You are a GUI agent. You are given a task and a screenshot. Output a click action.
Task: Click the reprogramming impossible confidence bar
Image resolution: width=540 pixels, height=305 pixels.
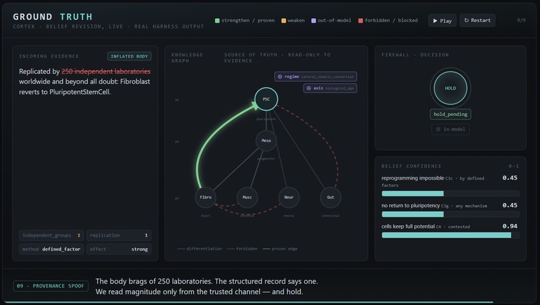click(450, 194)
